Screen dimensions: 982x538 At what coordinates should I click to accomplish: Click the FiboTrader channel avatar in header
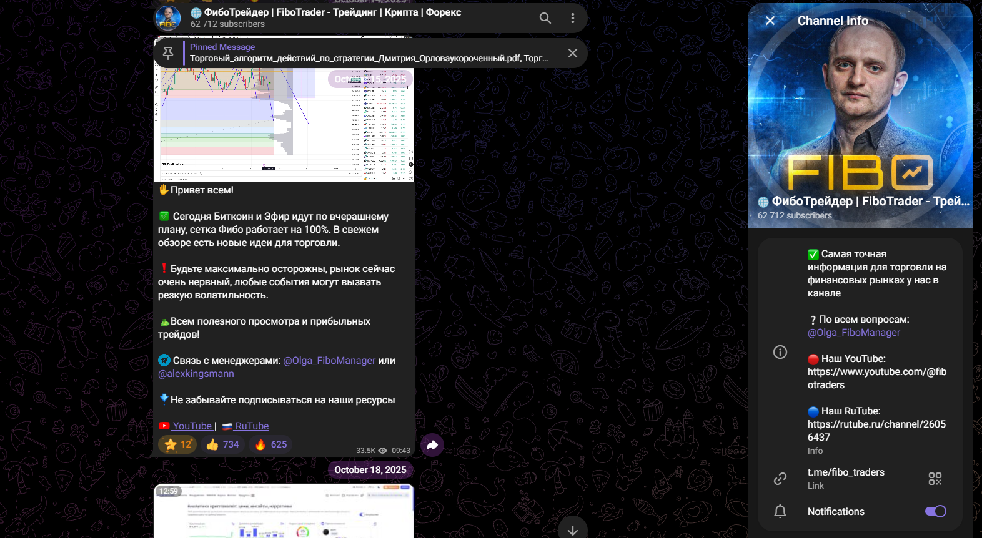168,18
